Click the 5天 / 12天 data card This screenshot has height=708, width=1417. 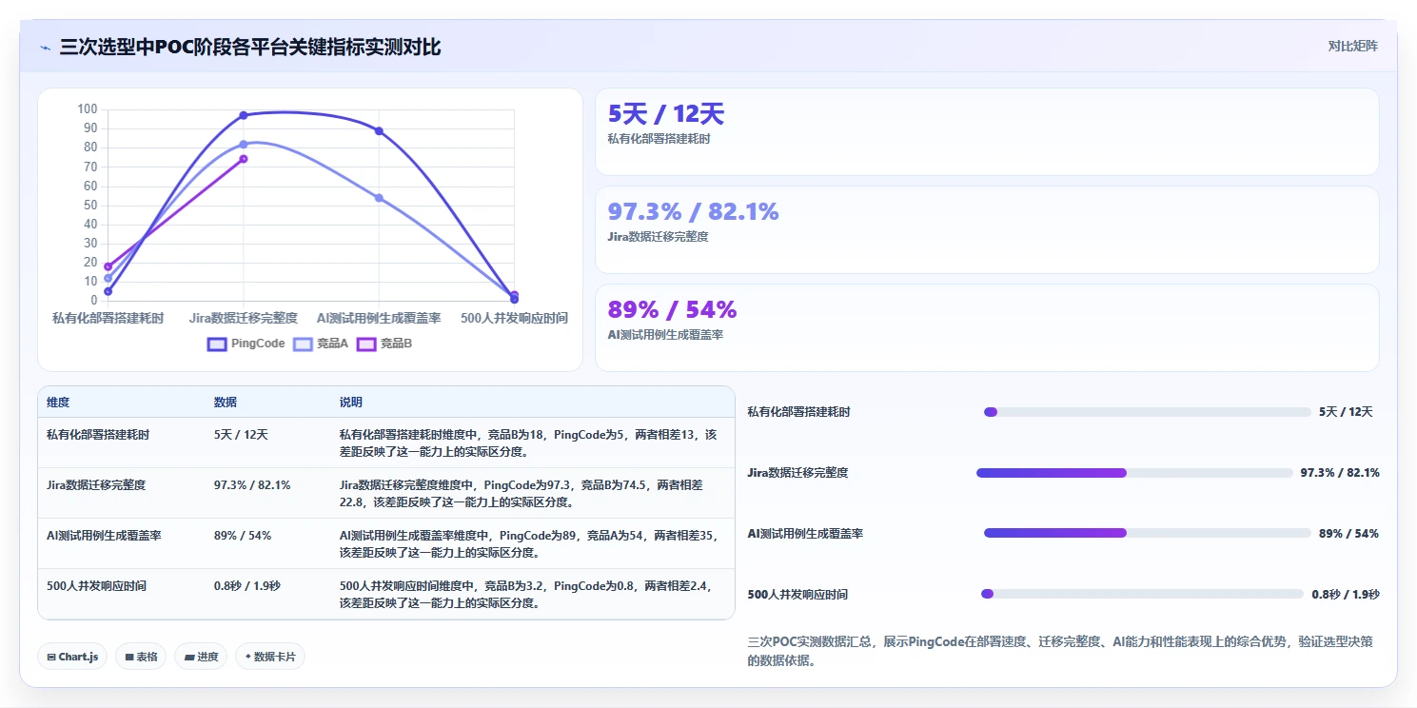click(x=987, y=131)
